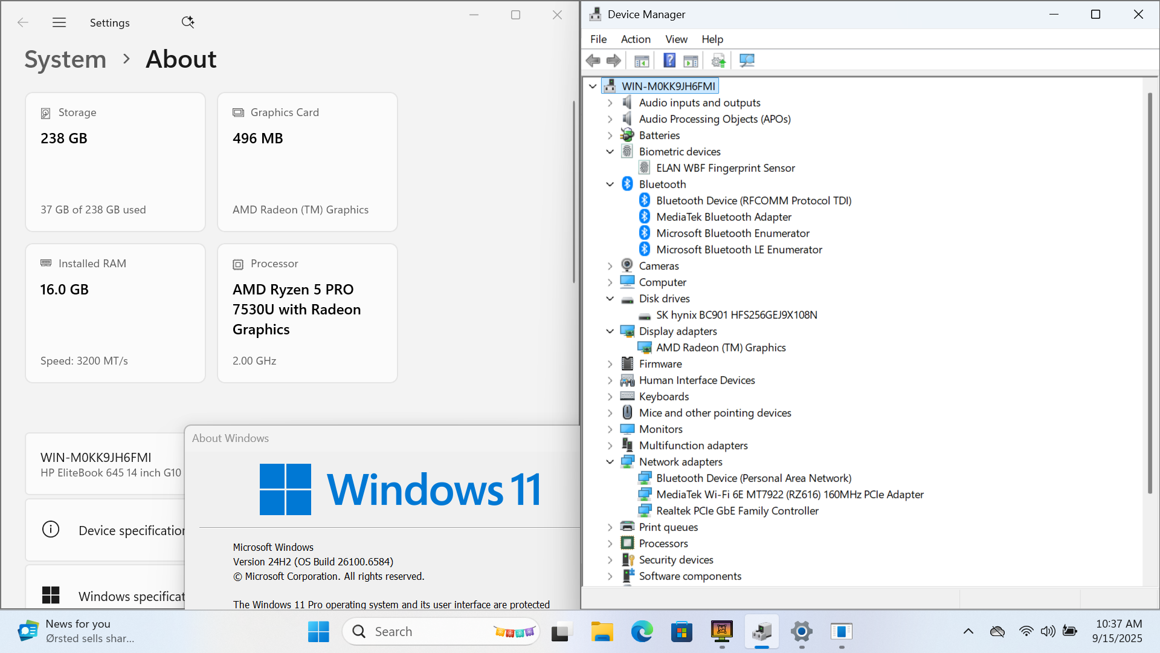Select SK hynix BC901 disk drive
Screen dimensions: 1160x653
point(736,315)
